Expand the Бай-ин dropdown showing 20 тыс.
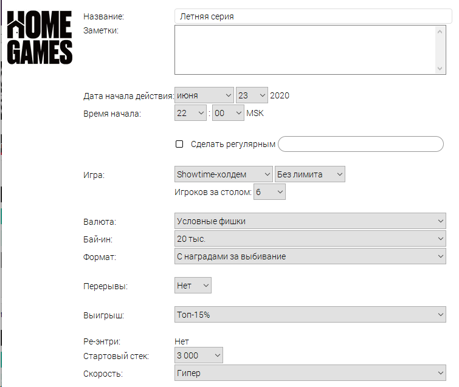459x387 pixels. [310, 239]
